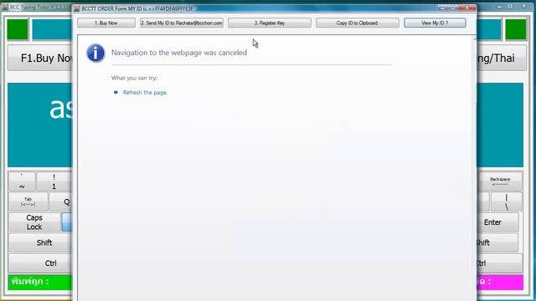The image size is (536, 301).
Task: Close the BCCTT ORDER Form window
Action: click(467, 8)
